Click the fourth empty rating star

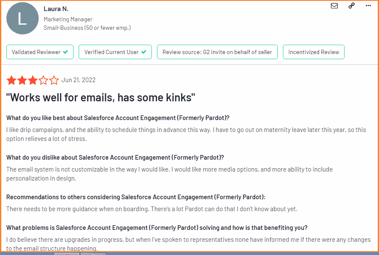pyautogui.click(x=43, y=80)
